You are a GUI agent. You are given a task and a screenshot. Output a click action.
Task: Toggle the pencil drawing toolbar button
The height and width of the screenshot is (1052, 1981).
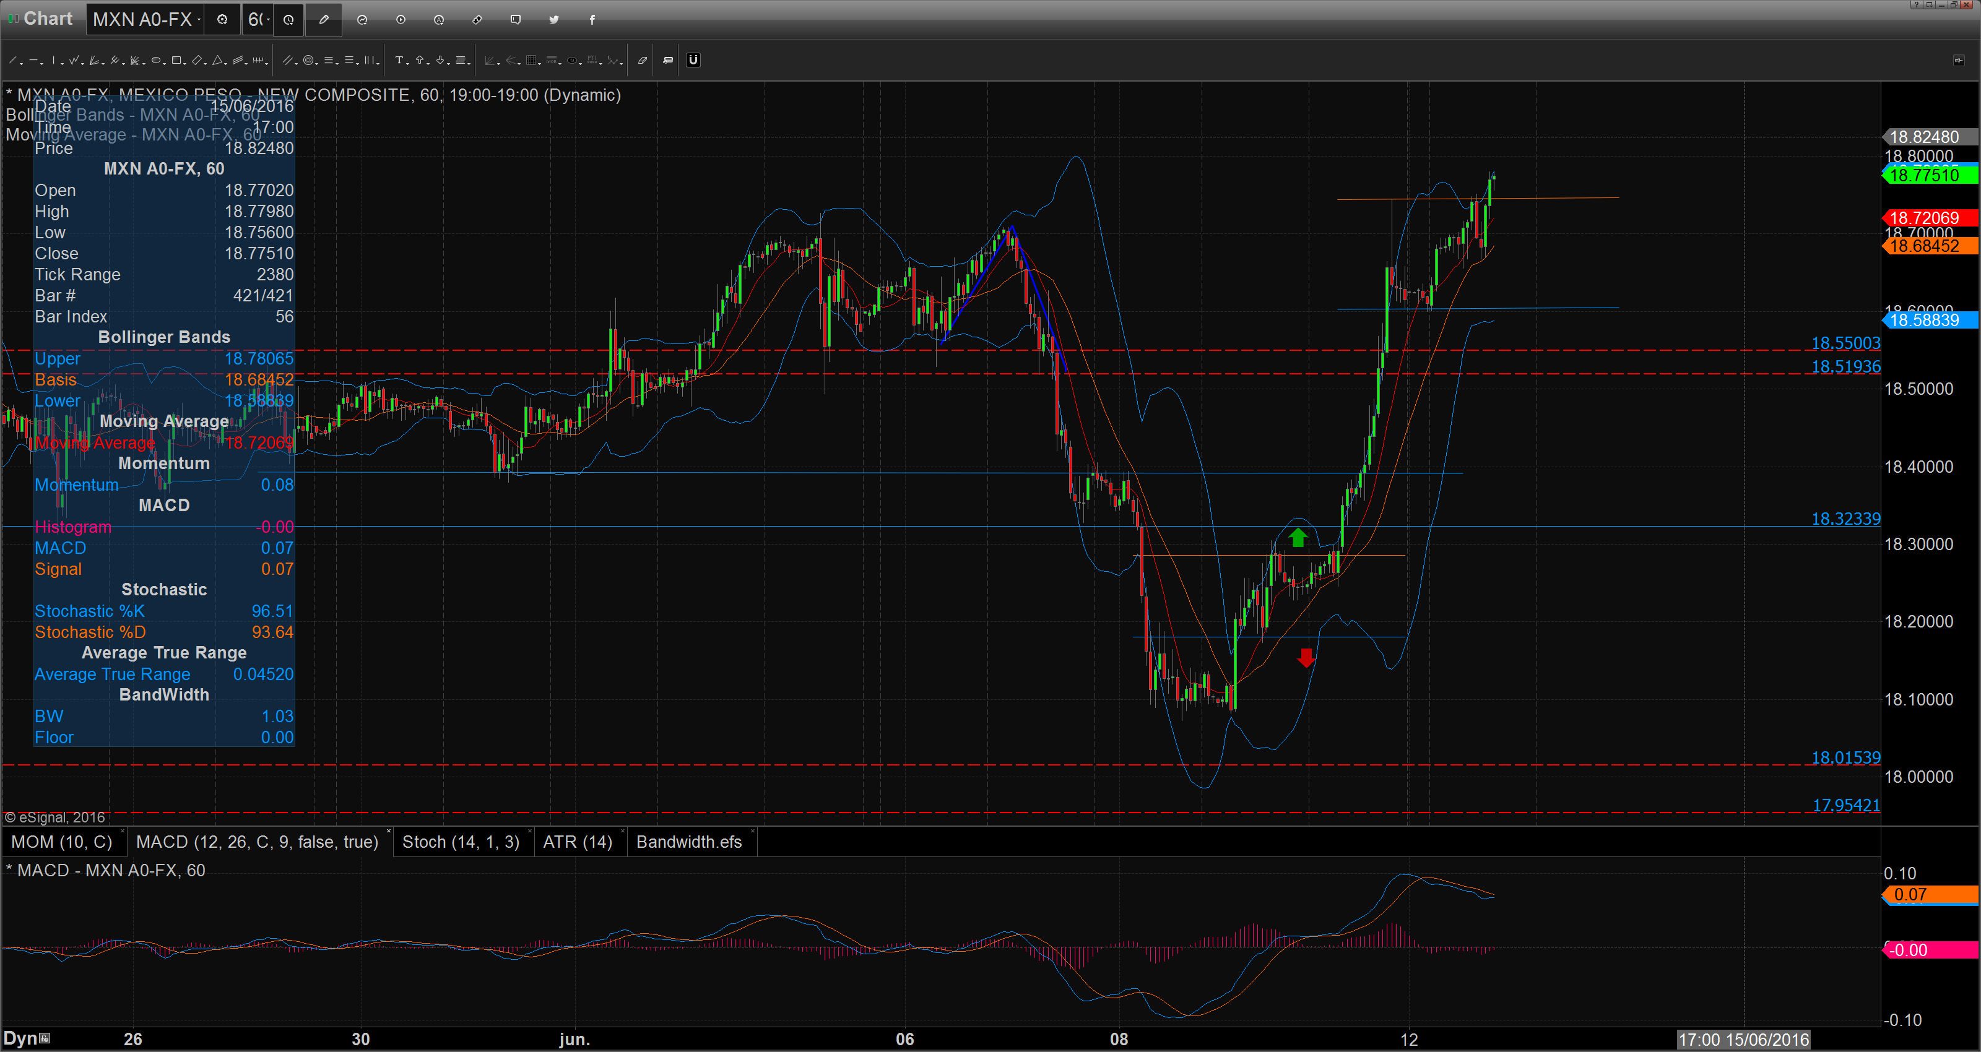tap(324, 19)
